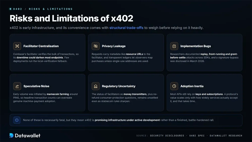Click the Facilitator Centralisation network icon
The image size is (252, 142).
click(17, 46)
